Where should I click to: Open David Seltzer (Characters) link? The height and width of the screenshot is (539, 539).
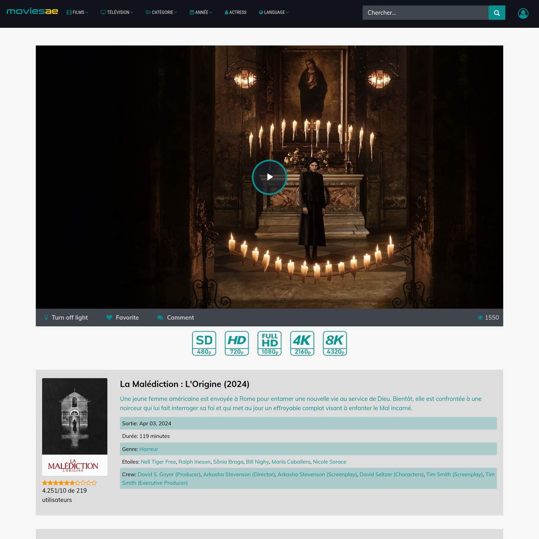(x=392, y=474)
